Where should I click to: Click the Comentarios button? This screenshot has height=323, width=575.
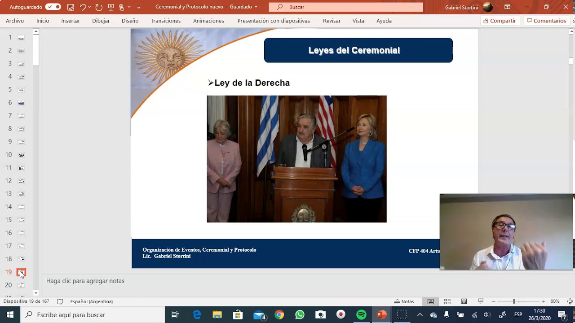pos(547,21)
